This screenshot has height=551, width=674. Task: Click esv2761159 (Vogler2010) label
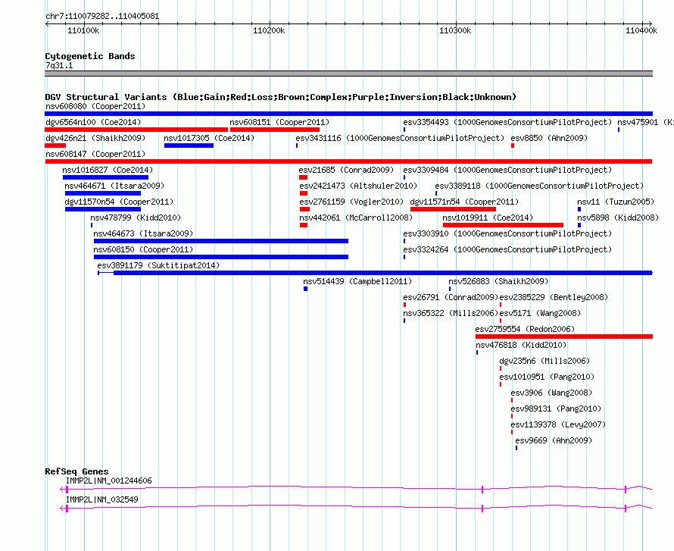click(351, 202)
